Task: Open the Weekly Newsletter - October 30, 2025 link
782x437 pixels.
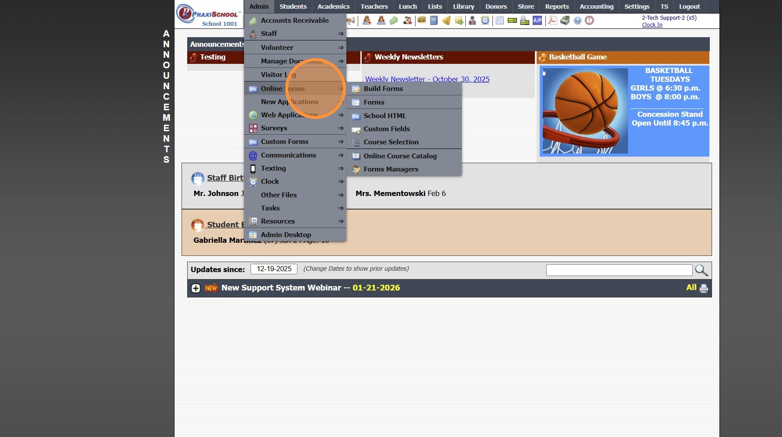Action: pyautogui.click(x=427, y=79)
